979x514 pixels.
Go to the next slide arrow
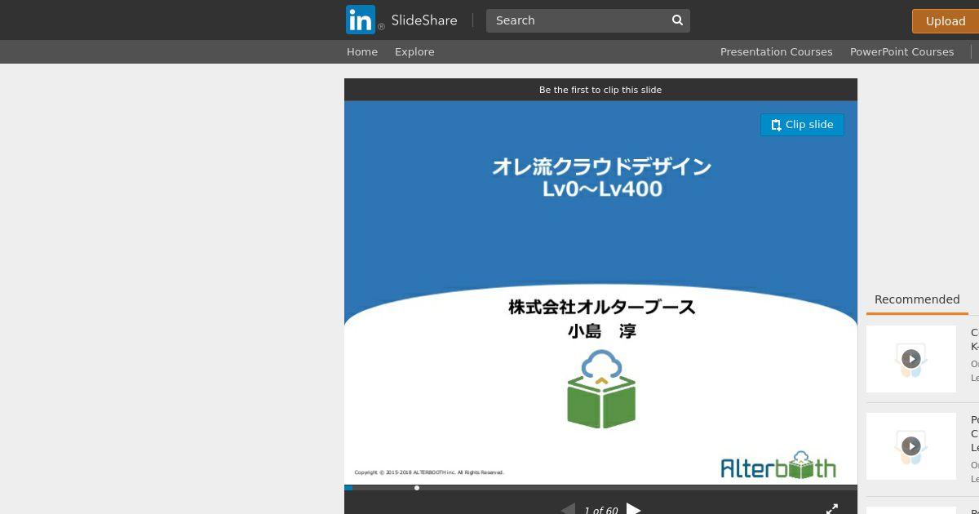tap(634, 509)
